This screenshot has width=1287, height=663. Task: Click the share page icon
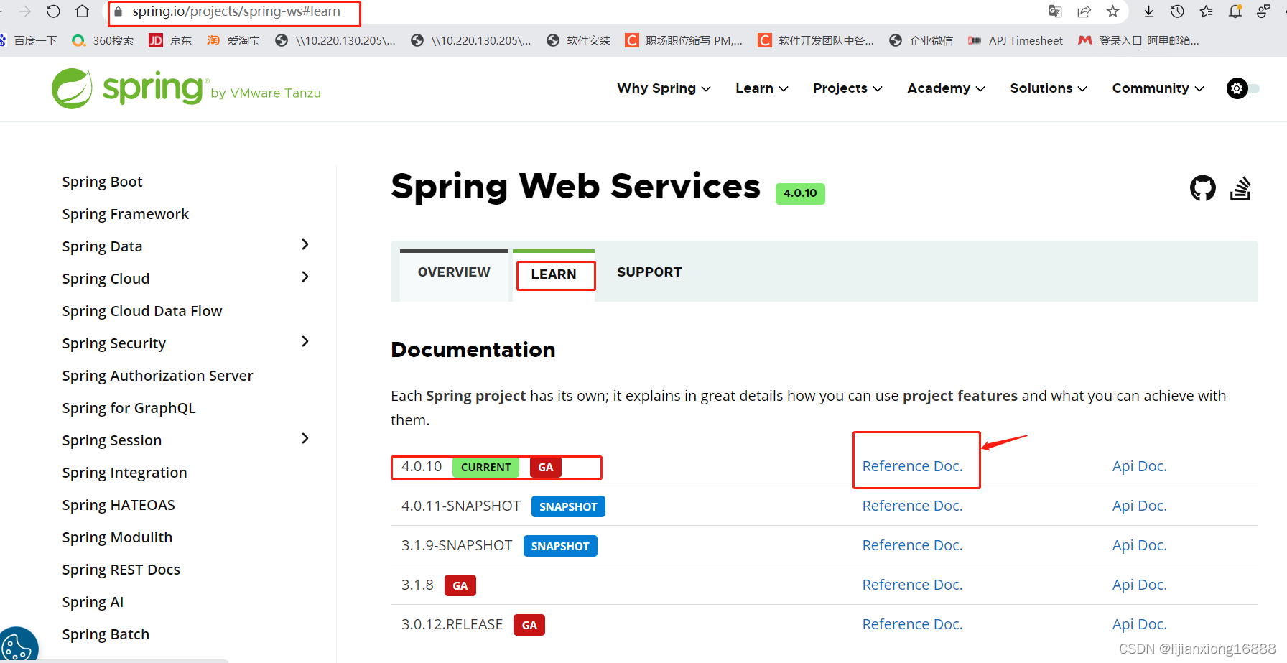(x=1084, y=11)
